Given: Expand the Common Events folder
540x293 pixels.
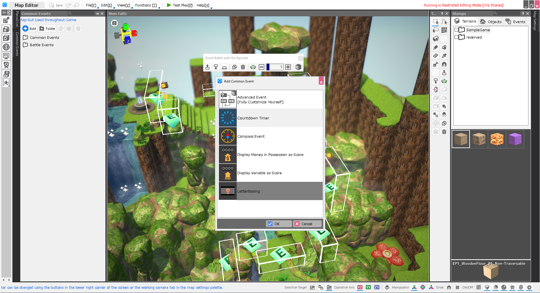Looking at the screenshot, I should (25, 37).
